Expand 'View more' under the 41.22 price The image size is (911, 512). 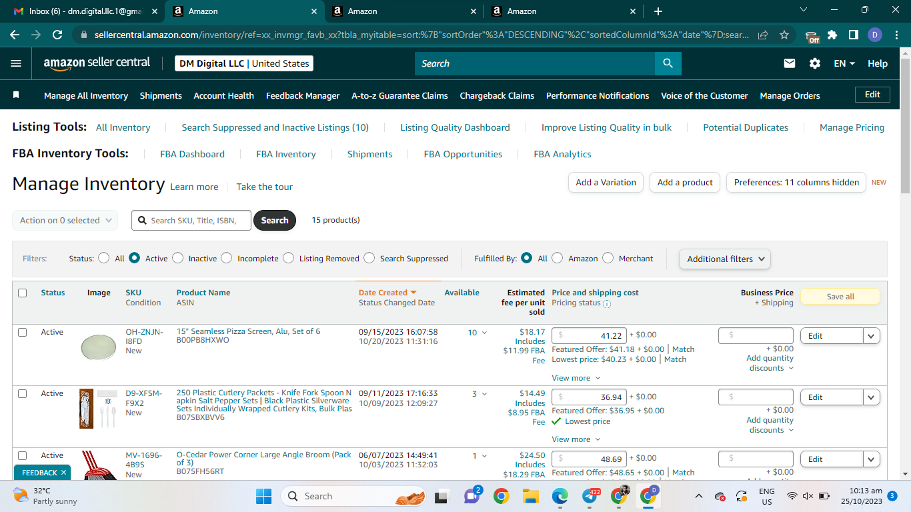coord(576,378)
